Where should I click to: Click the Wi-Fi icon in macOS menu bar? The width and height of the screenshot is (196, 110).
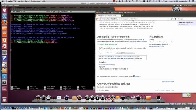point(159,1)
